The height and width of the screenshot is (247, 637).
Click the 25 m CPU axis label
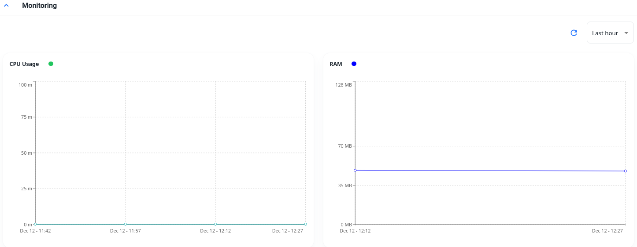[x=26, y=189]
